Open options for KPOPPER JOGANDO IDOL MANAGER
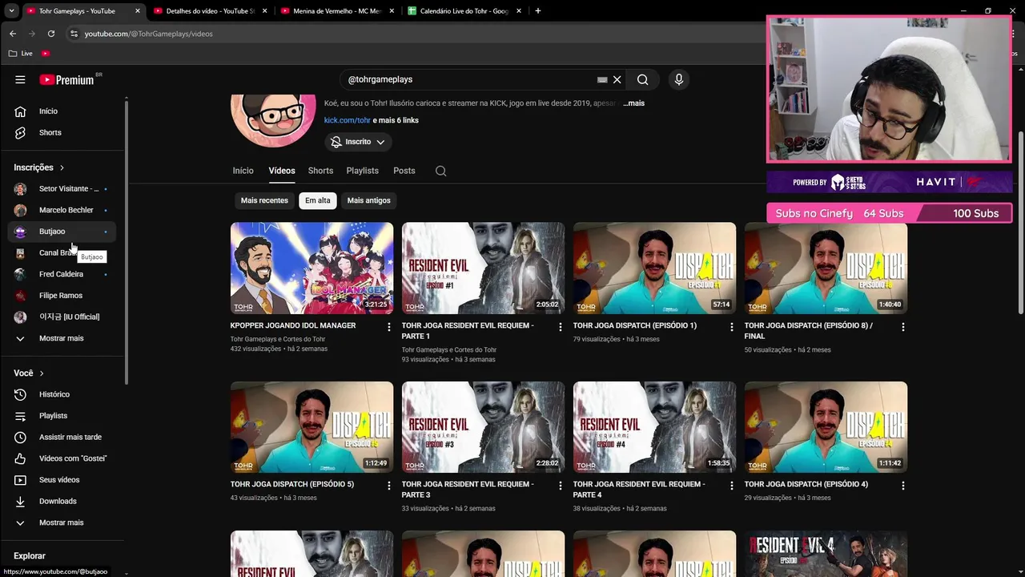1025x577 pixels. coord(389,327)
